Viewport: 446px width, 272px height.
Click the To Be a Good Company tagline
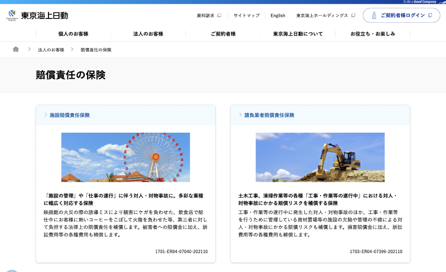[420, 2]
